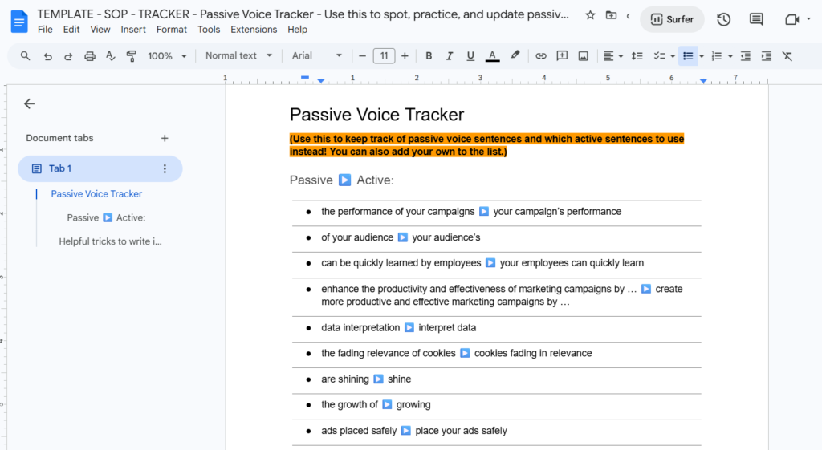822x450 pixels.
Task: Start a Meet video call icon
Action: click(x=791, y=20)
